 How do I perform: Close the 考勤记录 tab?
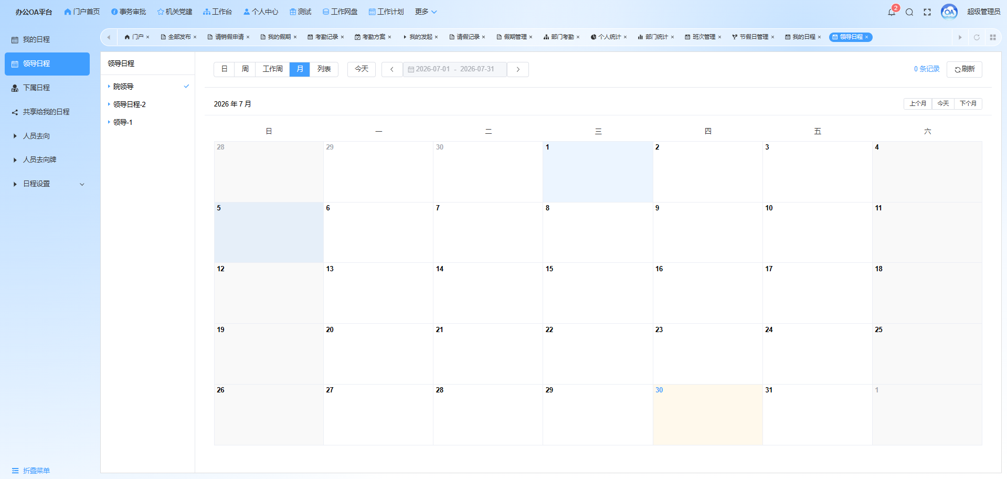coord(343,37)
